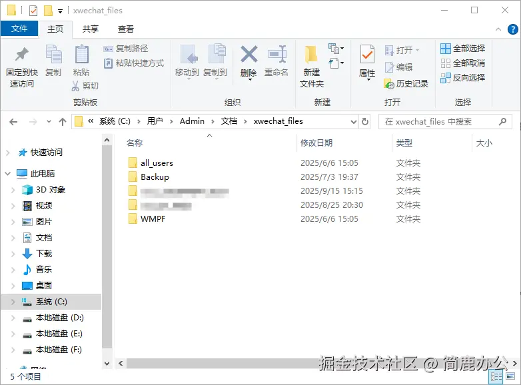Viewport: 521px width, 385px height.
Task: Open 历史记录 file history
Action: [406, 84]
